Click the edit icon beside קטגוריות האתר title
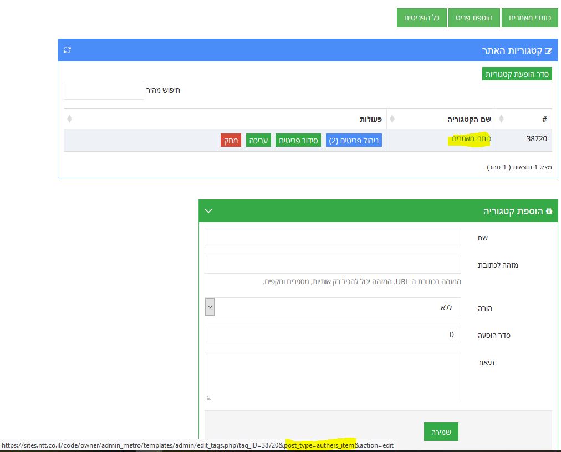Image resolution: width=561 pixels, height=452 pixels. (x=549, y=51)
